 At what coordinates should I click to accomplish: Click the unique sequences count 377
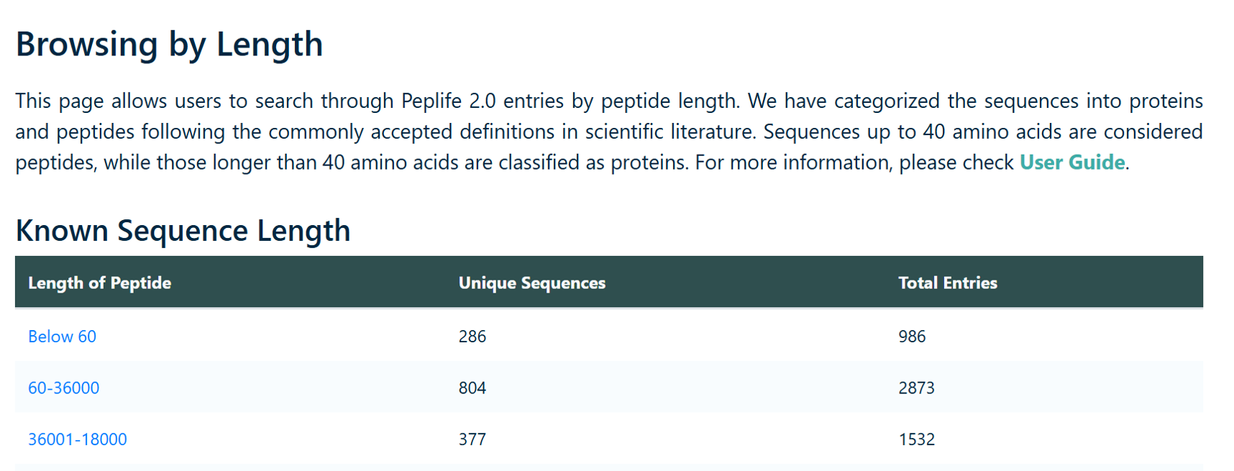click(472, 439)
